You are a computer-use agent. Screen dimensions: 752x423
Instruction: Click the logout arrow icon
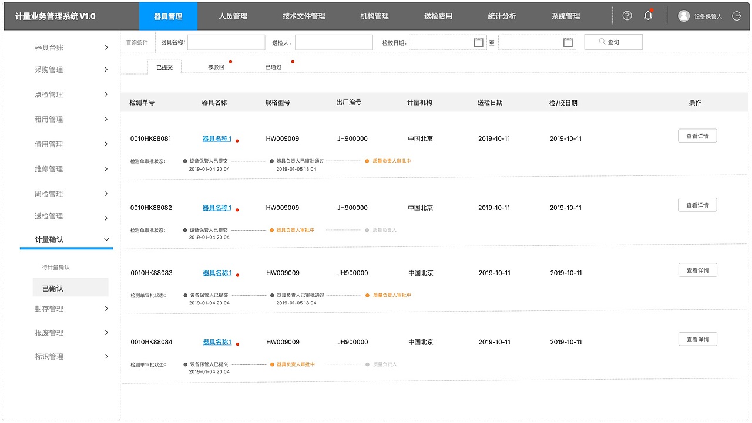737,16
